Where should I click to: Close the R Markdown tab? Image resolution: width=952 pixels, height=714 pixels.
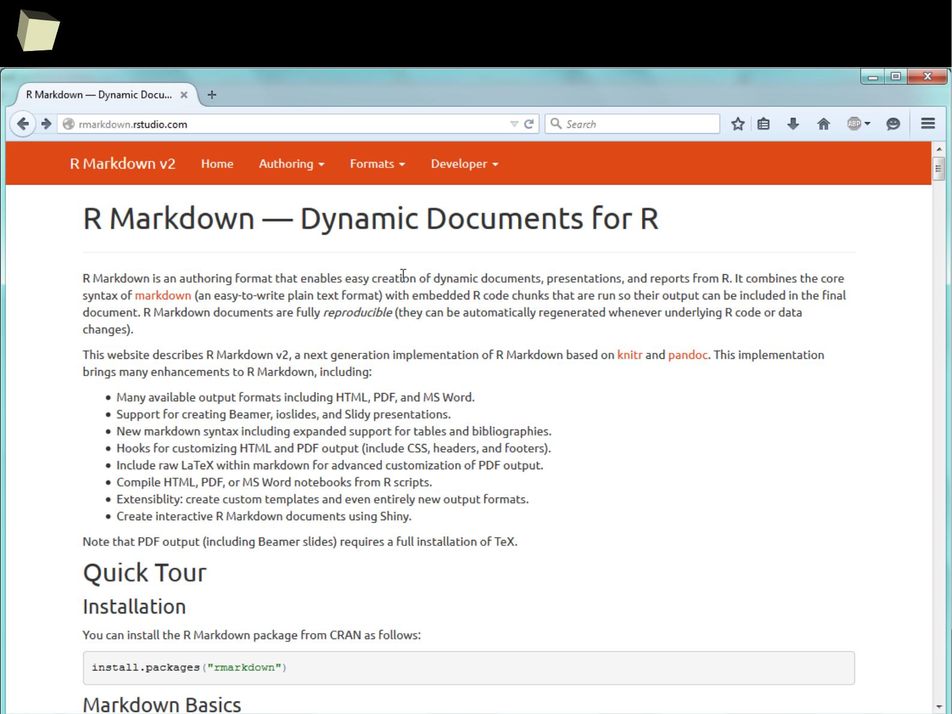(x=184, y=95)
